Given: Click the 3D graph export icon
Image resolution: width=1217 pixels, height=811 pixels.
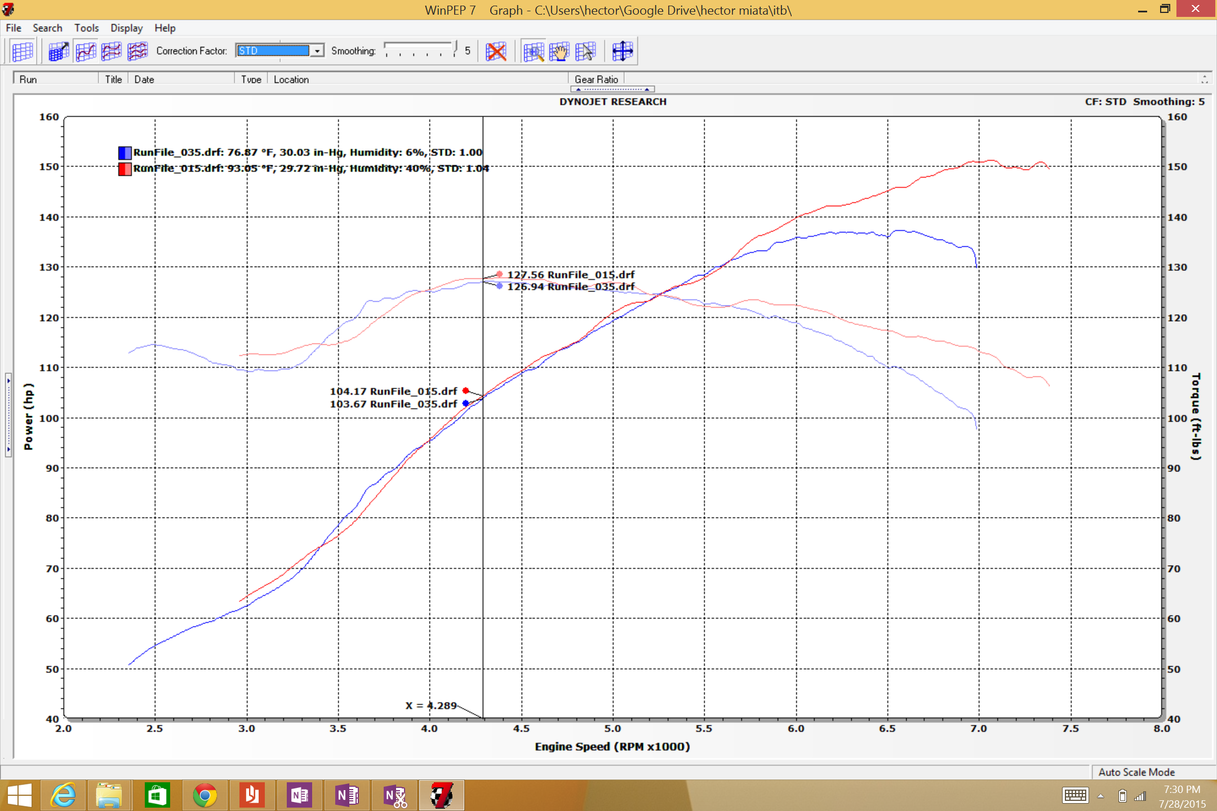Looking at the screenshot, I should (x=59, y=51).
